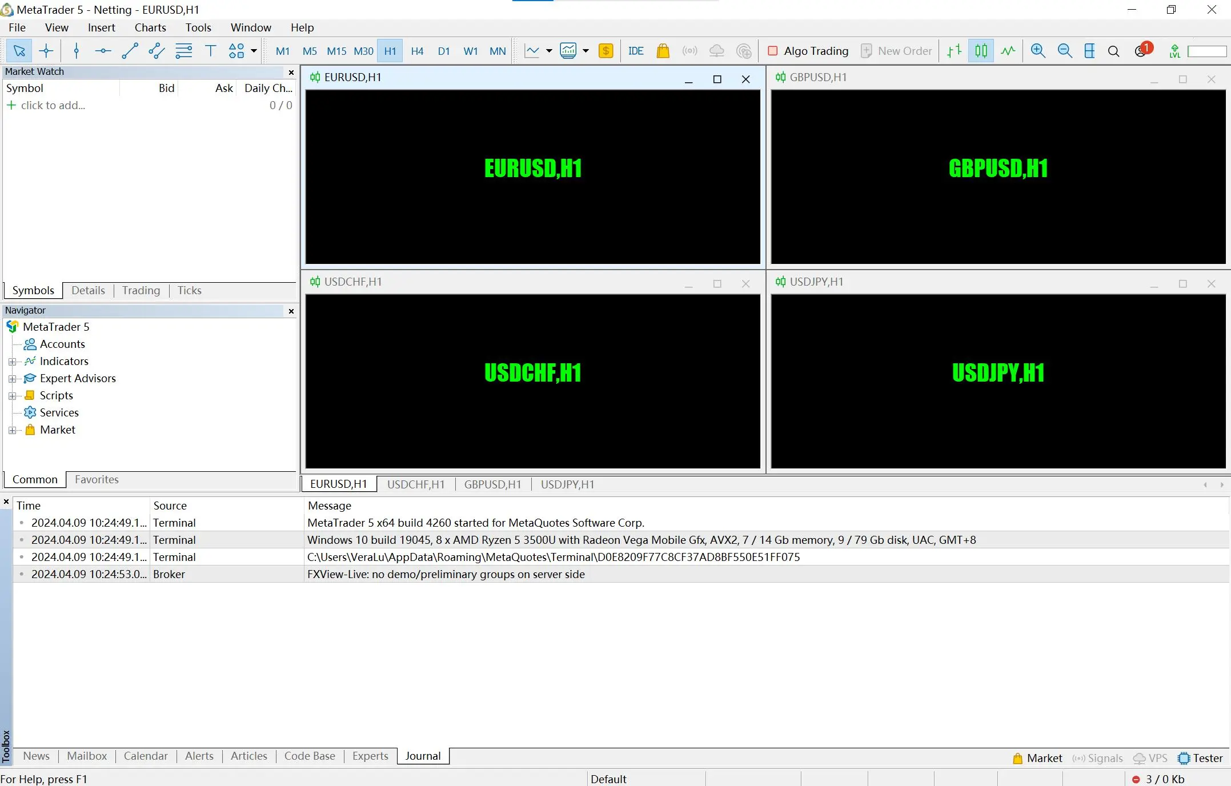
Task: Switch Navigator to Favorites tab
Action: pyautogui.click(x=97, y=479)
